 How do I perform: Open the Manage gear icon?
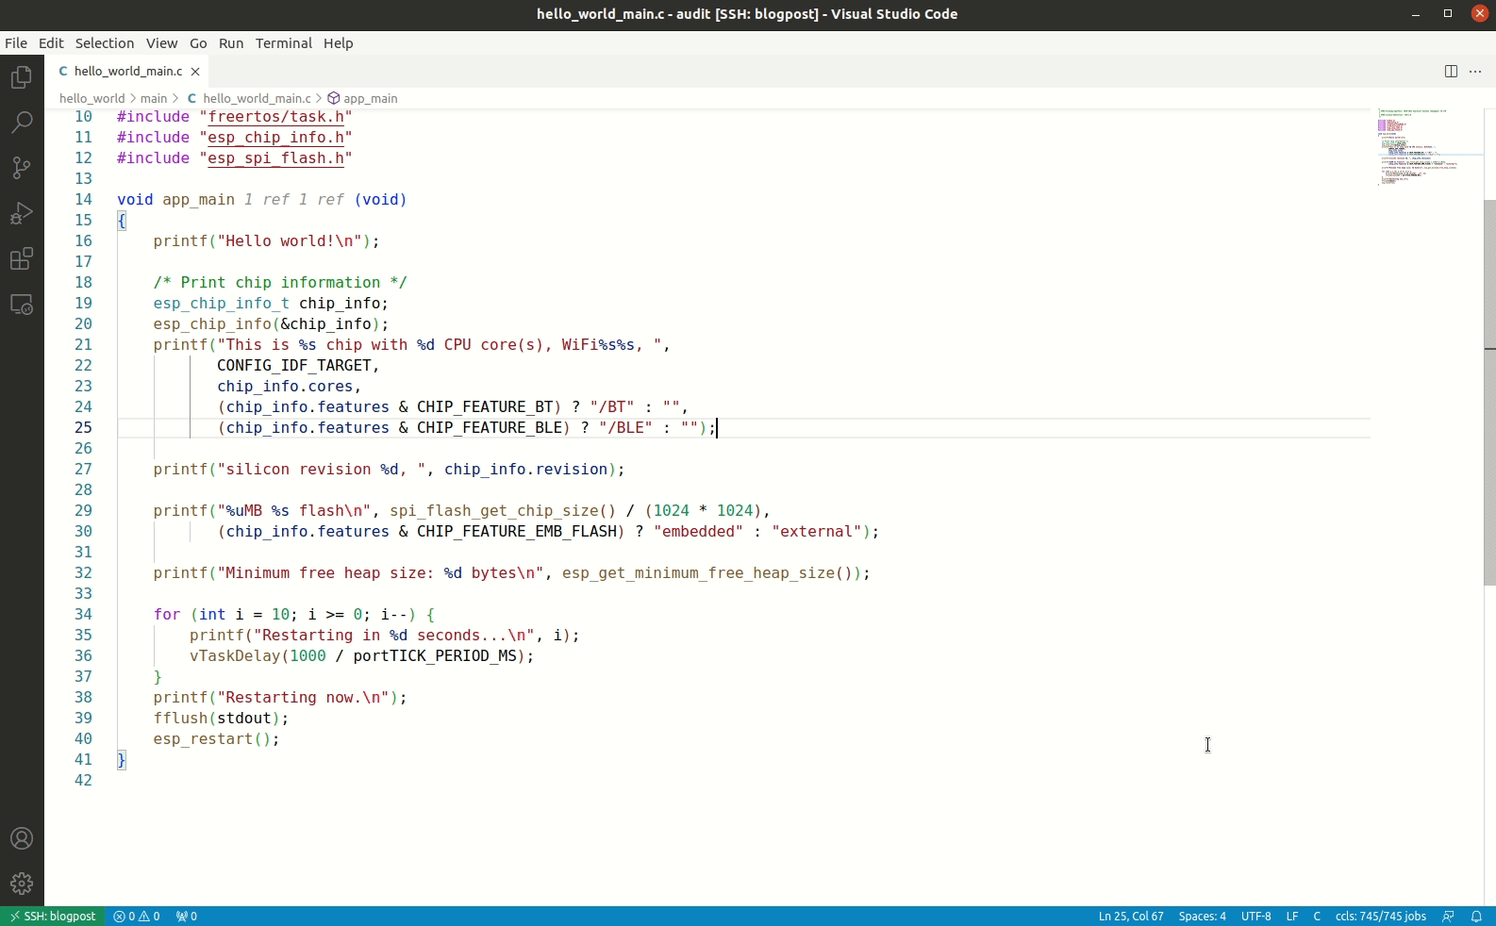tap(22, 884)
